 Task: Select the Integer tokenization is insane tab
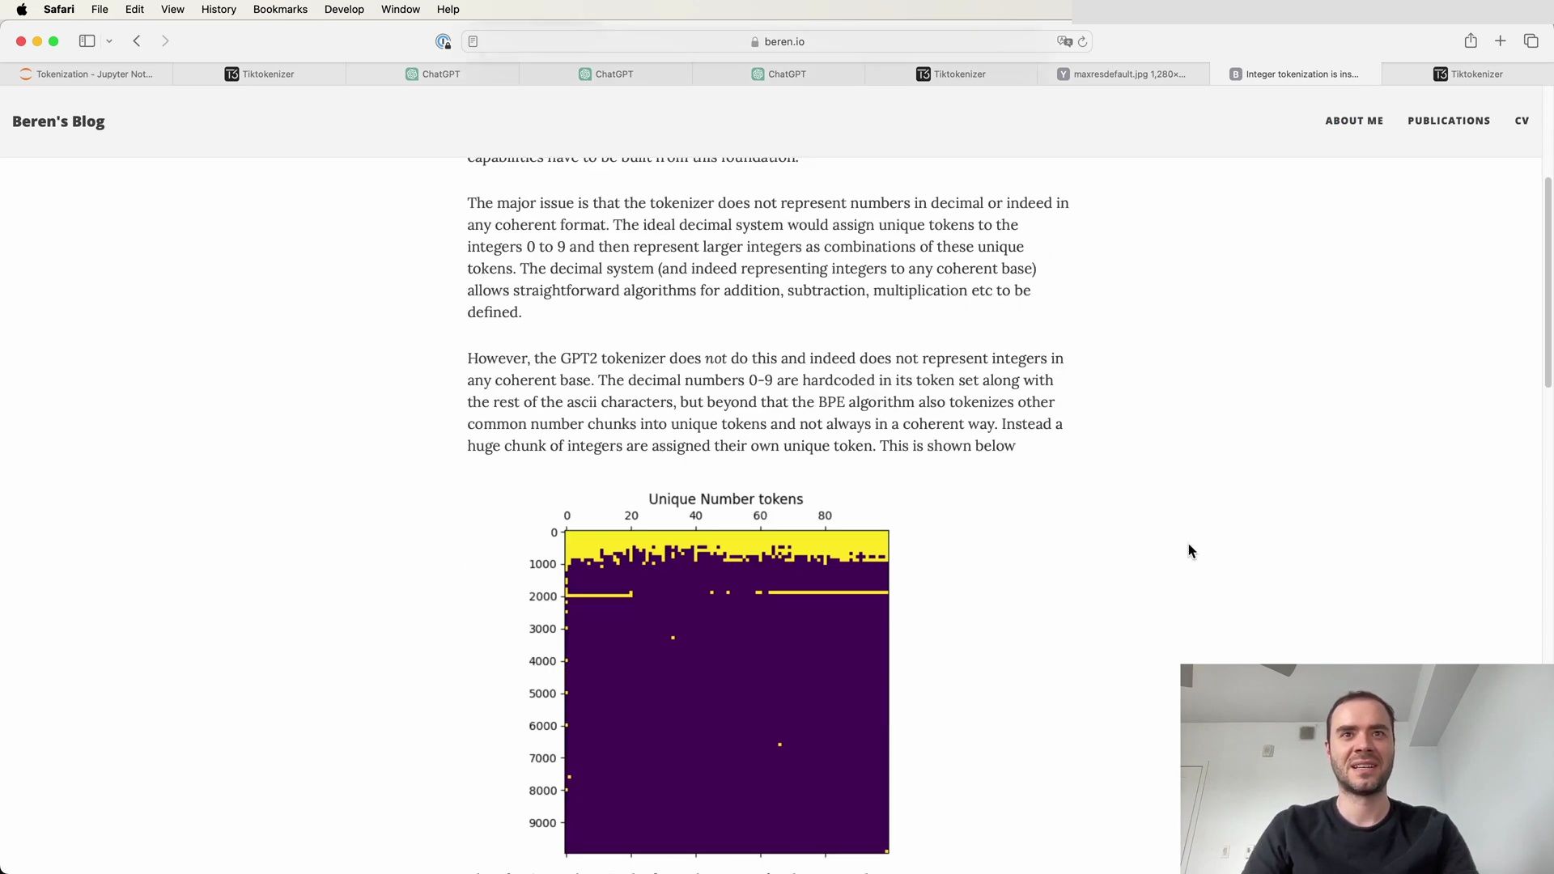[x=1296, y=74]
